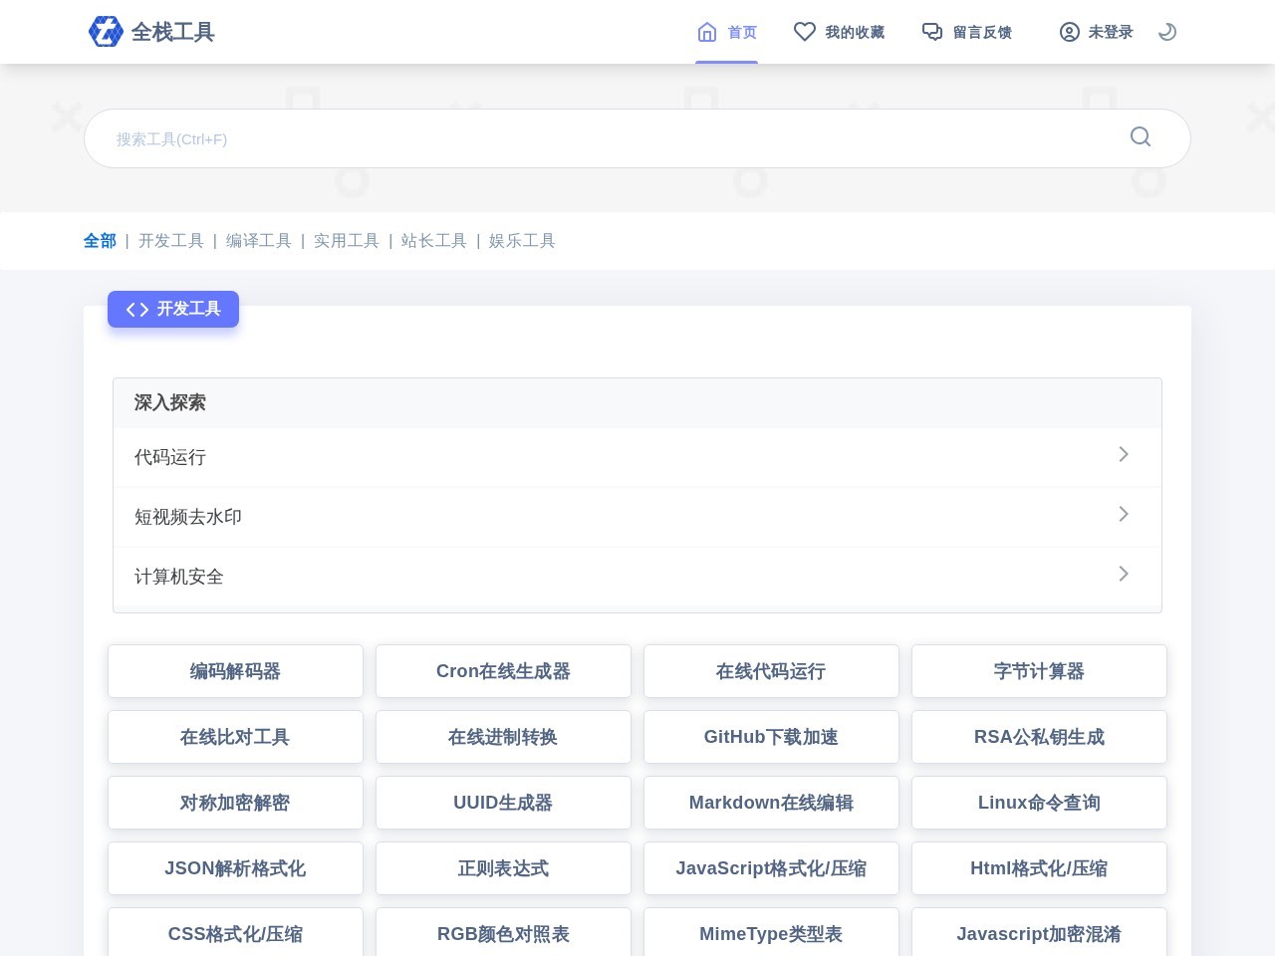Open 留言反馈 via the chat bubble icon
The width and height of the screenshot is (1275, 956).
point(932,31)
